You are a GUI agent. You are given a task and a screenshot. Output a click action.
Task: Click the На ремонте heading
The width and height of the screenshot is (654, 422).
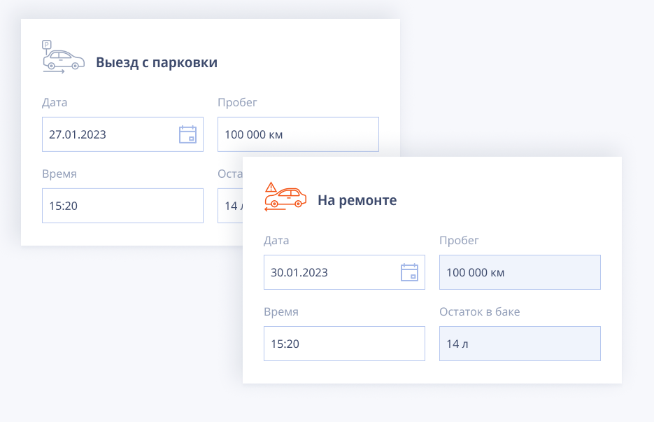point(357,200)
